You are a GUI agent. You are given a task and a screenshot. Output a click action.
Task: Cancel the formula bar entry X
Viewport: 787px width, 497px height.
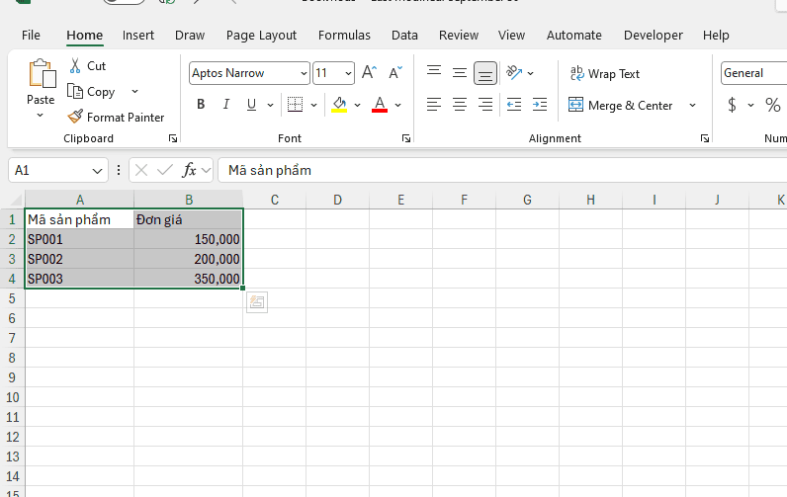pos(141,170)
